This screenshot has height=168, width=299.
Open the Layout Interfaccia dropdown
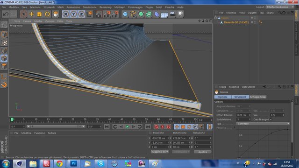point(280,7)
